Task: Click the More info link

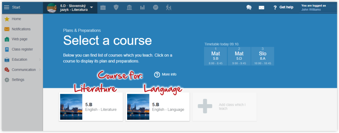Action: 165,74
